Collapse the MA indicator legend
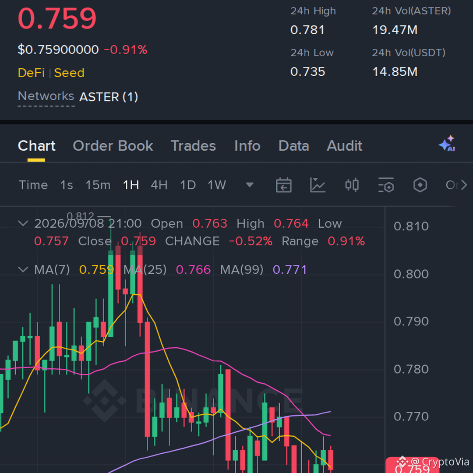473x473 pixels. pos(23,269)
